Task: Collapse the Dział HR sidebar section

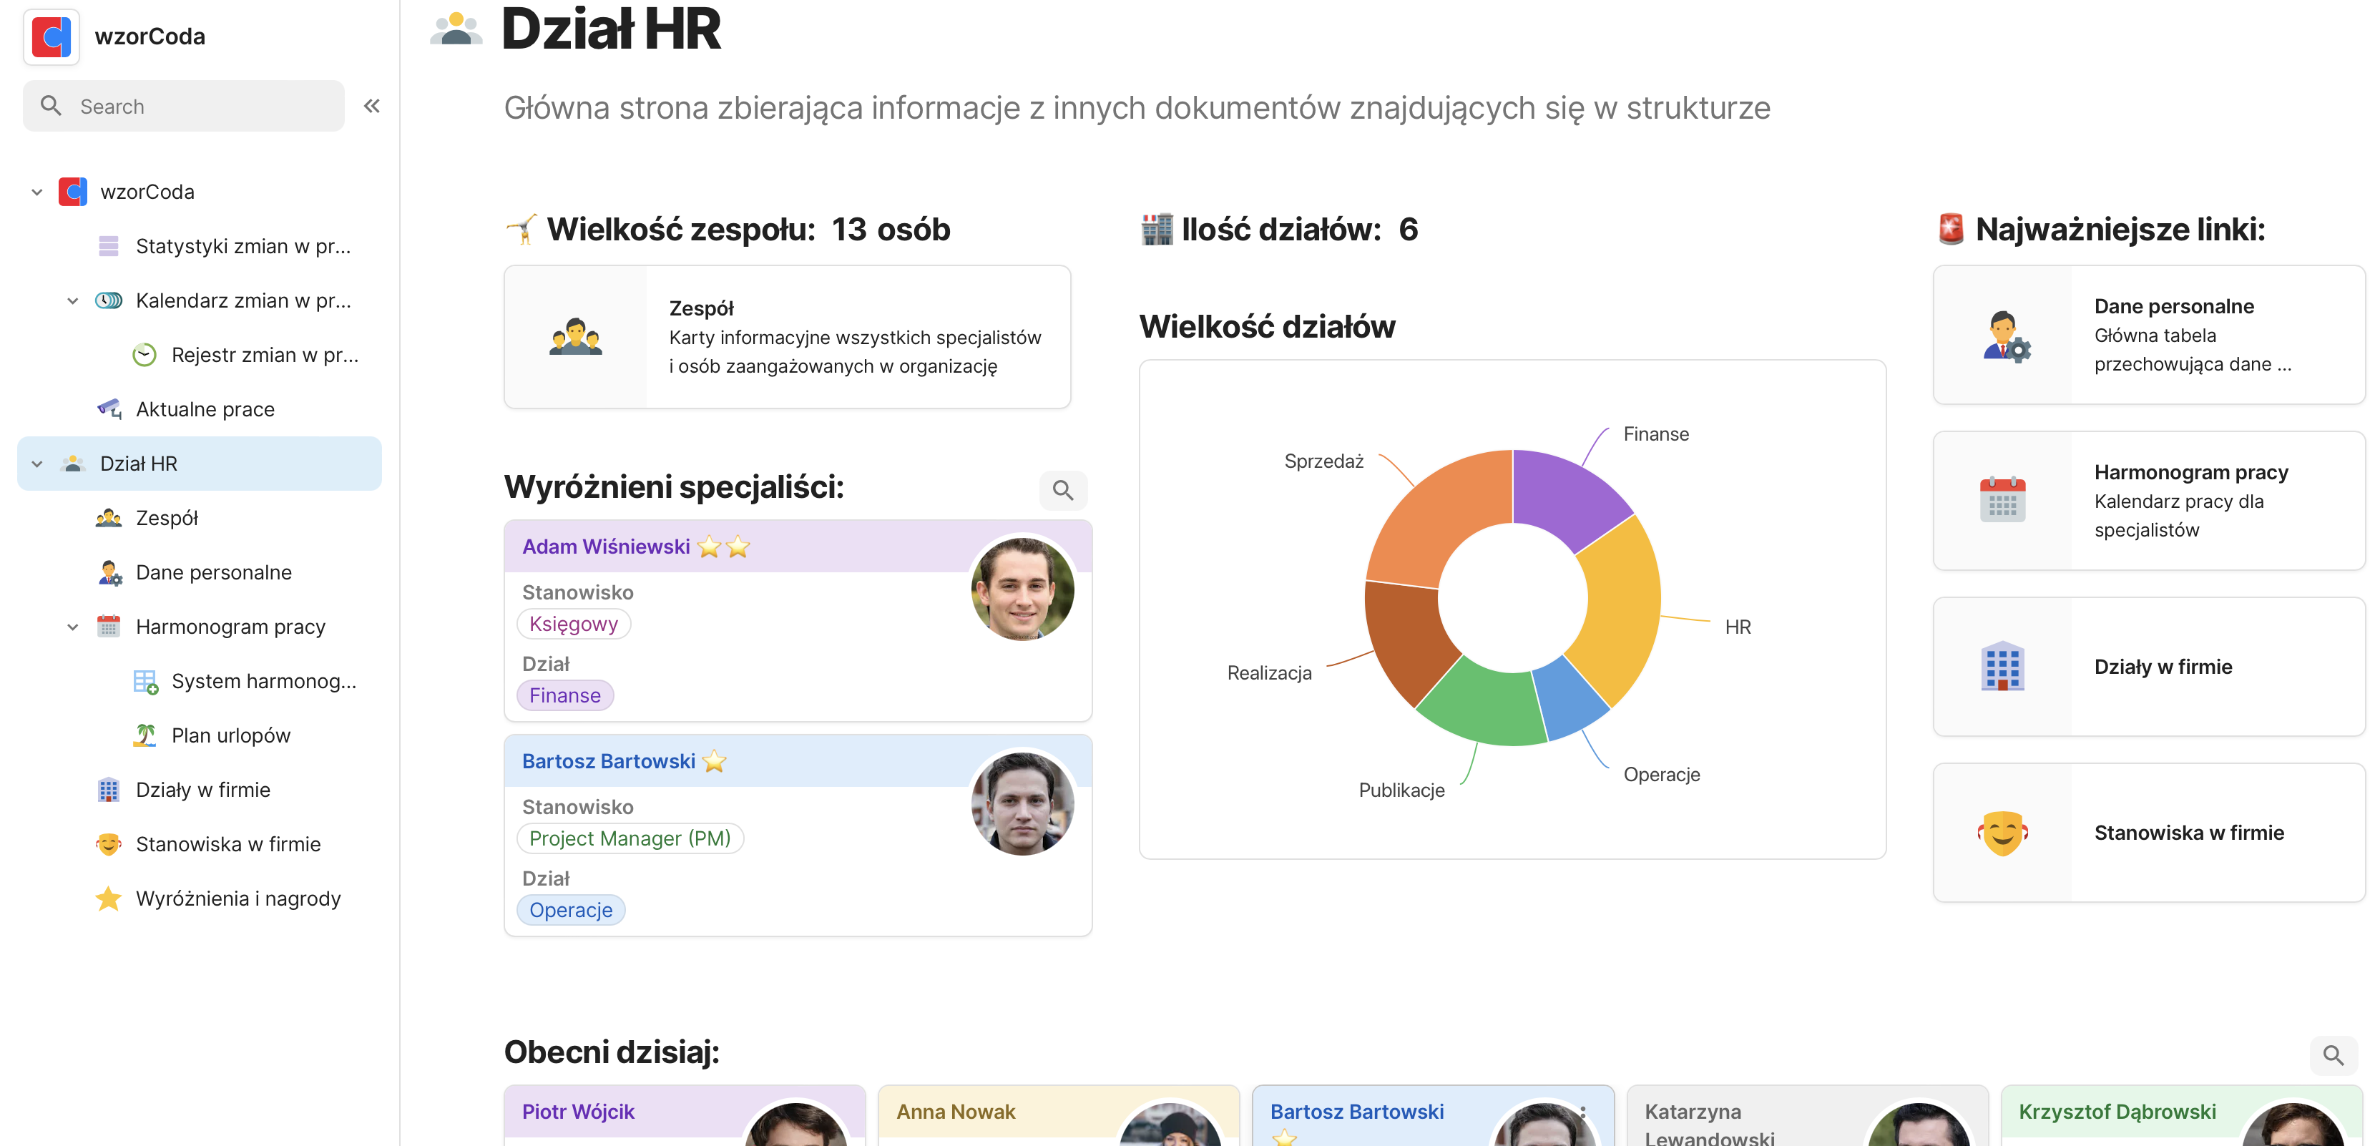Action: 37,464
